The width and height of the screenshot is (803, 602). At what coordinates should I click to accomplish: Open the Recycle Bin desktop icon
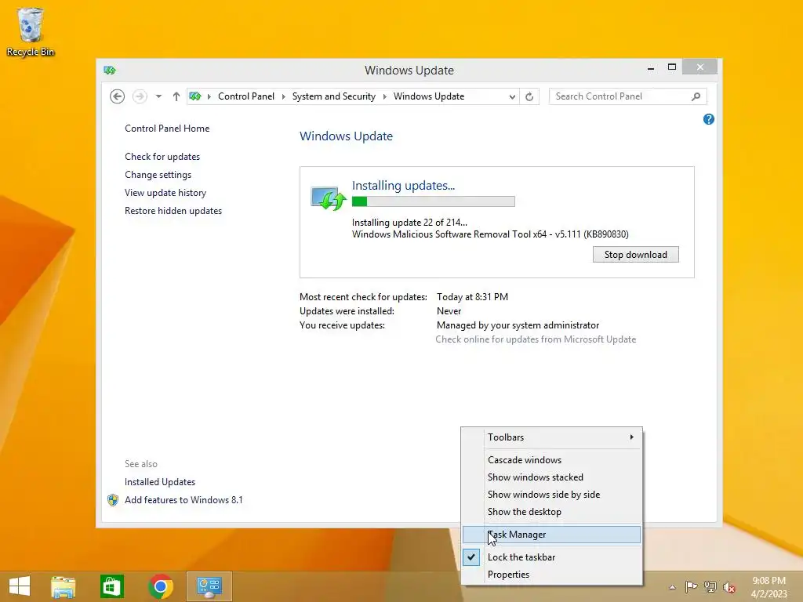click(x=31, y=31)
